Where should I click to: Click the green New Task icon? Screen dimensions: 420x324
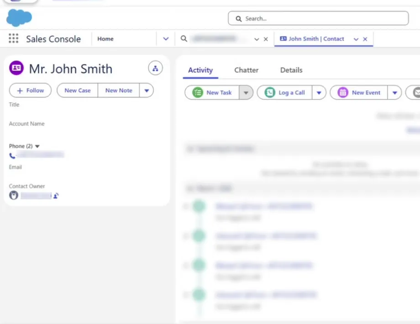pyautogui.click(x=198, y=92)
